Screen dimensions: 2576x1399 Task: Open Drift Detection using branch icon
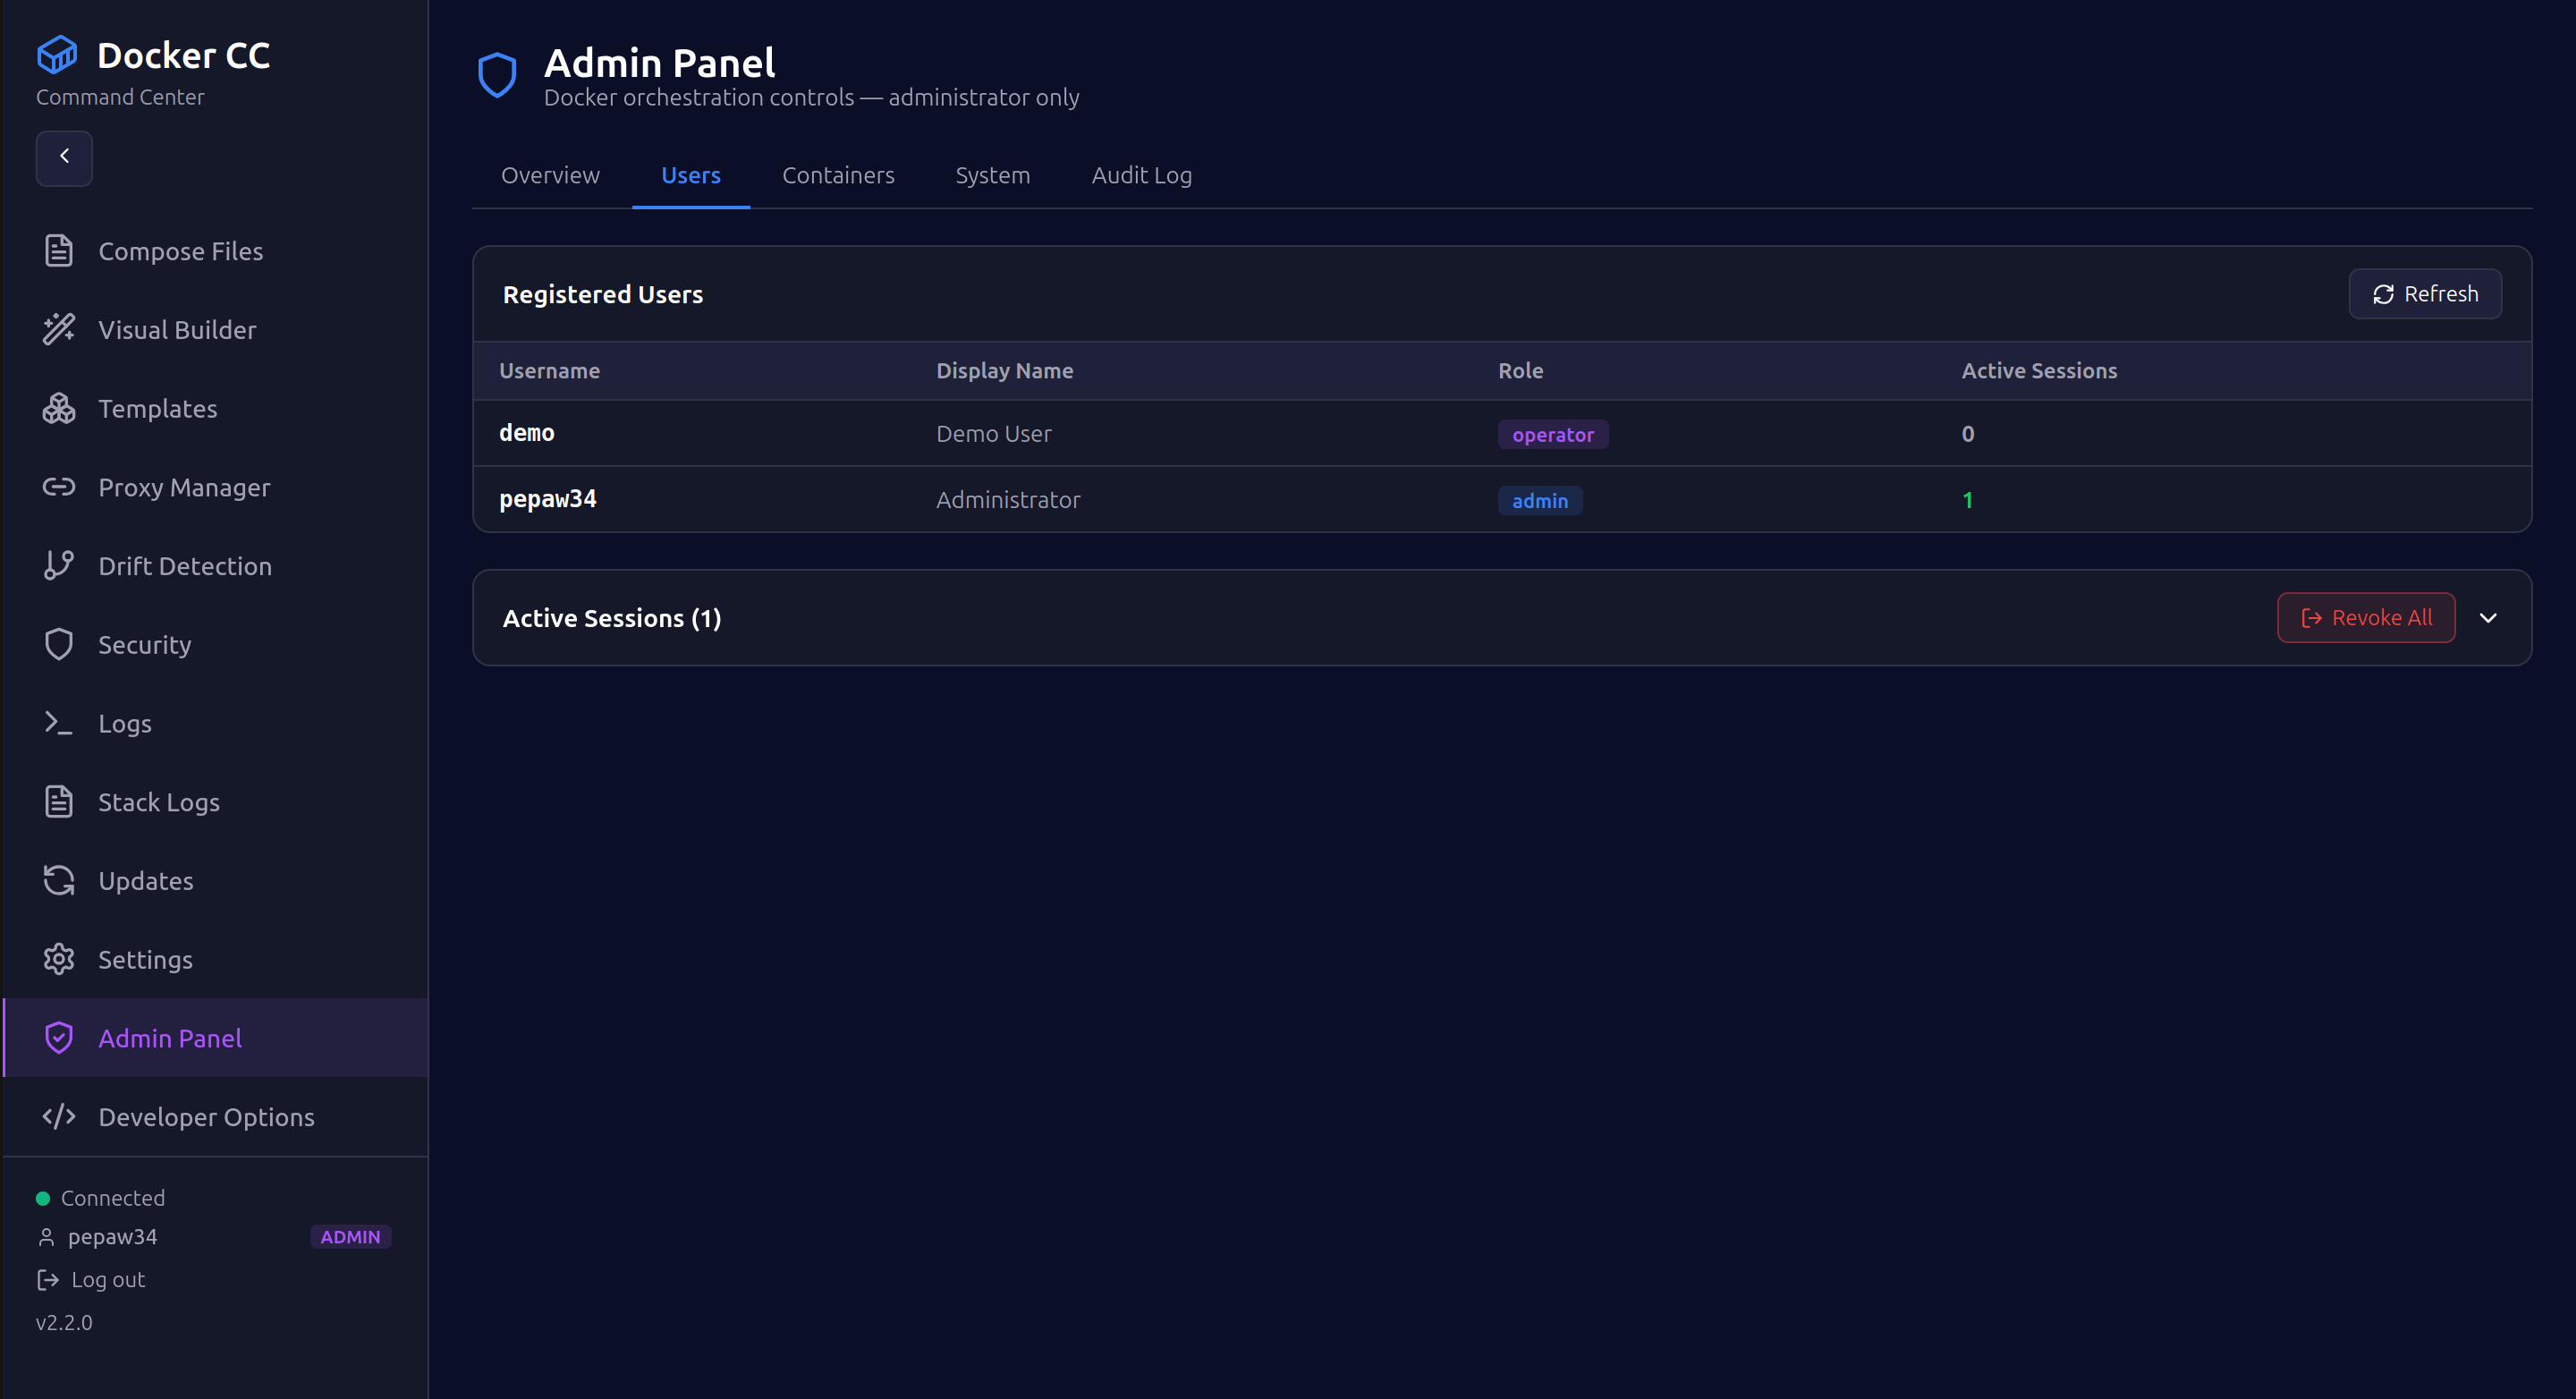[x=59, y=565]
